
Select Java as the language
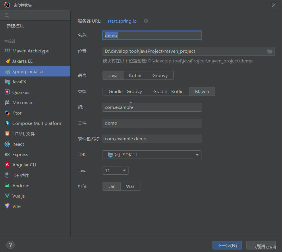[x=113, y=75]
